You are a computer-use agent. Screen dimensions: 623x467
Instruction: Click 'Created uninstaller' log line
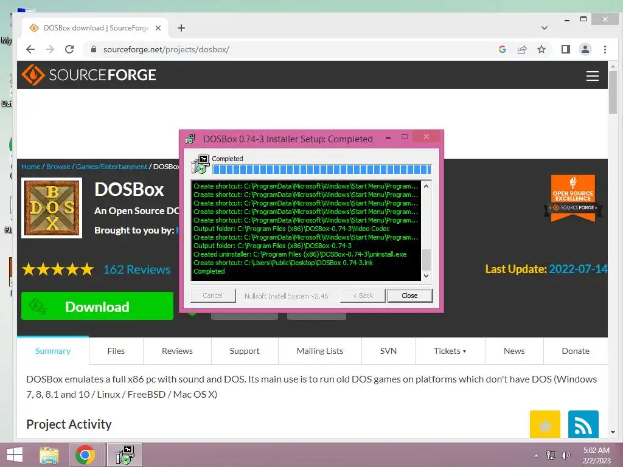coord(300,254)
